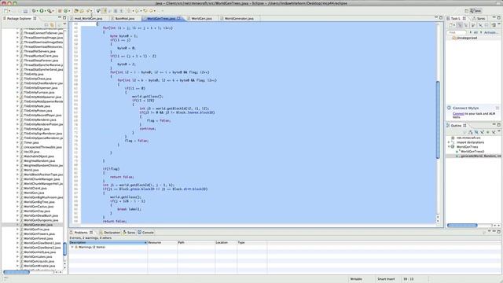503x283 pixels.
Task: Click the Previous Annotation arrow icon
Action: (x=138, y=10)
